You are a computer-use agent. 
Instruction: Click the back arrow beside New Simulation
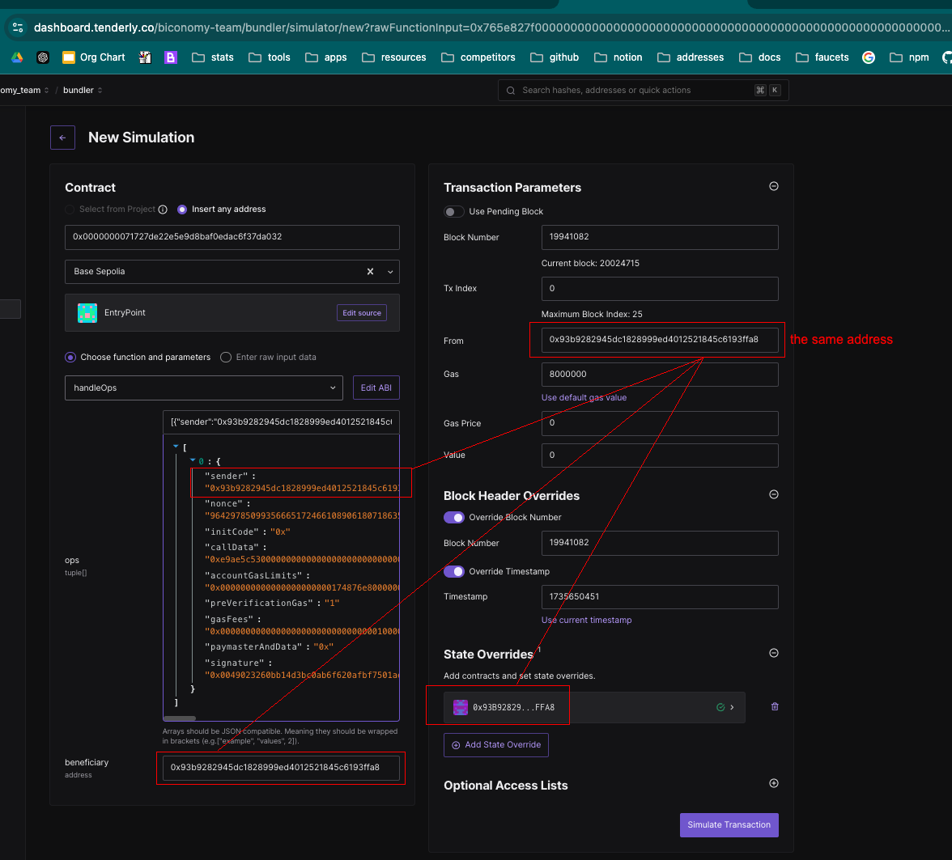coord(62,138)
